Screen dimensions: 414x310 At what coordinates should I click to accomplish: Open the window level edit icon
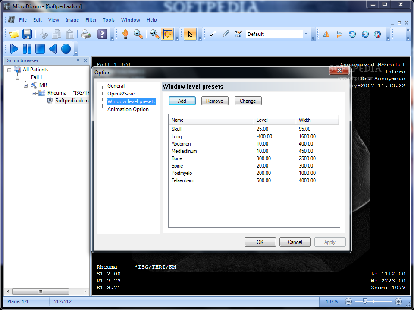(238, 34)
